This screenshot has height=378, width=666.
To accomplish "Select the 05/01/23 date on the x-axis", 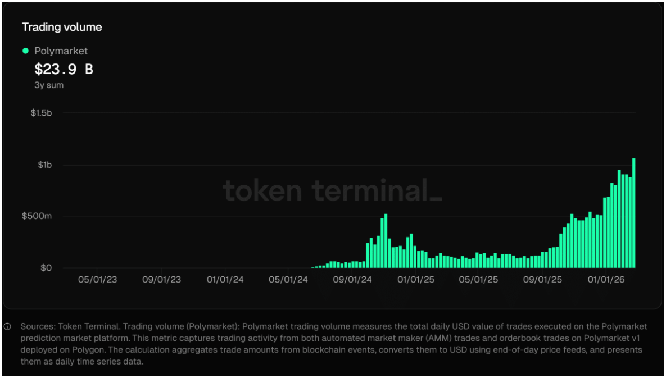I will point(98,280).
